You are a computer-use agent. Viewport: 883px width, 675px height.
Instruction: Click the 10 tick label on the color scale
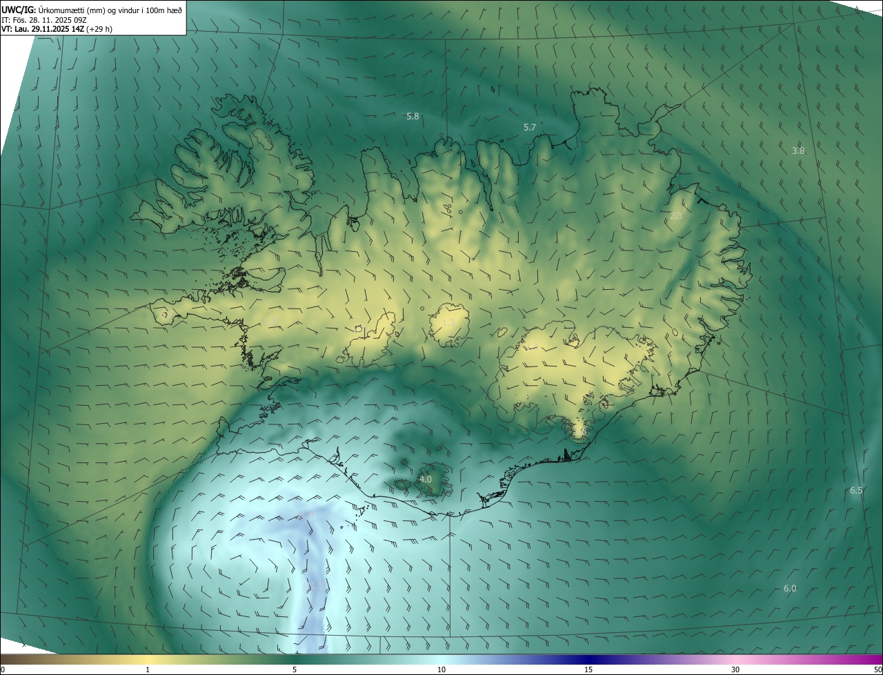(x=441, y=669)
